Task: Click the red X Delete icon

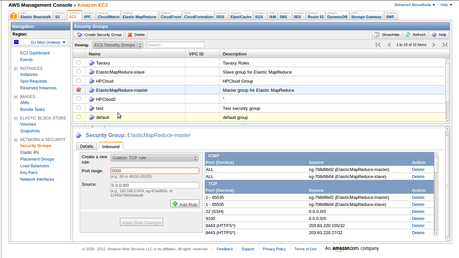Action: tap(130, 35)
